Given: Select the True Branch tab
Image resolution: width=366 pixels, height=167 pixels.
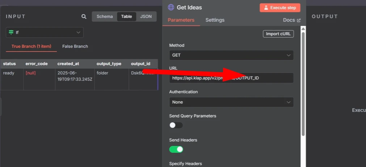Looking at the screenshot, I should 31,46.
